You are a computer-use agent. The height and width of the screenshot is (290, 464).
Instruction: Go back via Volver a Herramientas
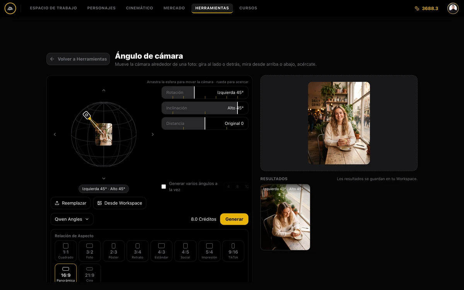[x=78, y=59]
